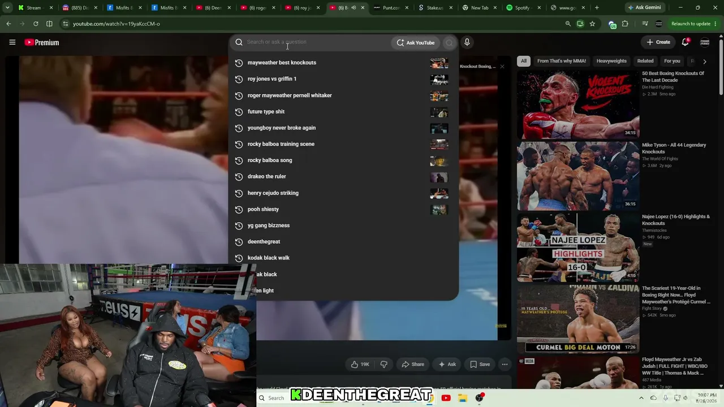Viewport: 724px width, 407px height.
Task: Reload the page in Chrome
Action: click(36, 24)
